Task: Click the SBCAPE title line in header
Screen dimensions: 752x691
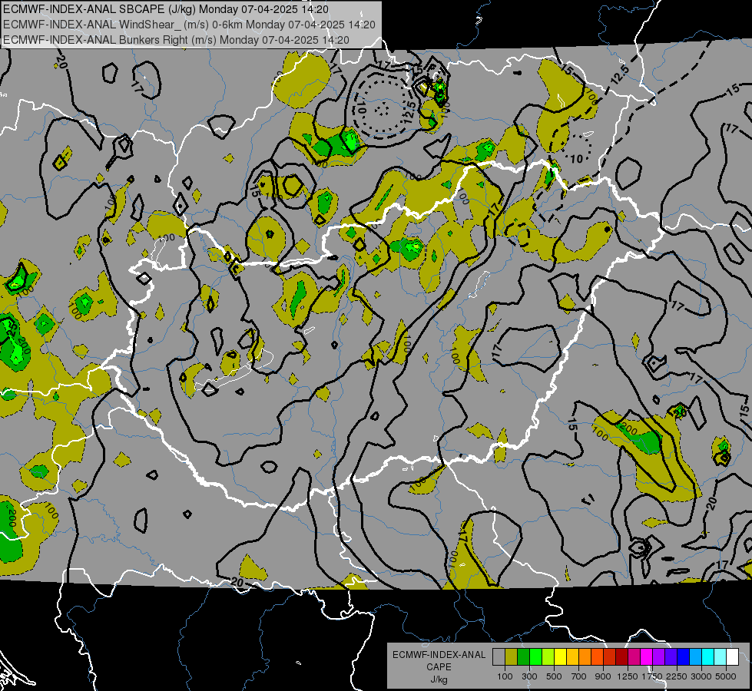Action: (x=166, y=9)
